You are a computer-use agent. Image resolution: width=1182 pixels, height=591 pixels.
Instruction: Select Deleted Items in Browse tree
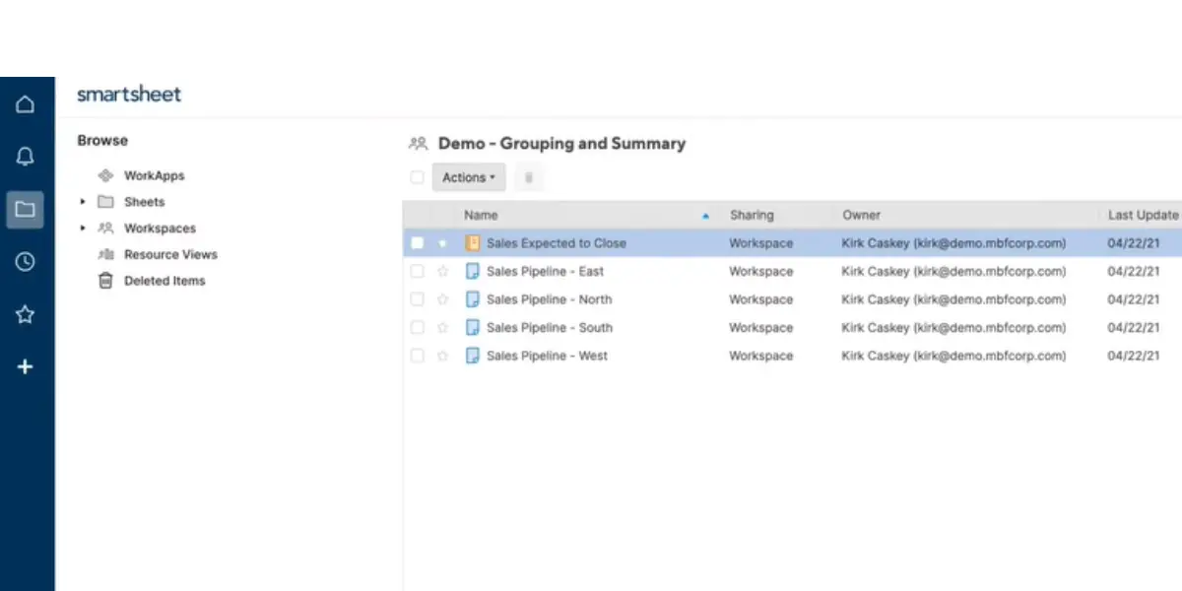click(164, 281)
